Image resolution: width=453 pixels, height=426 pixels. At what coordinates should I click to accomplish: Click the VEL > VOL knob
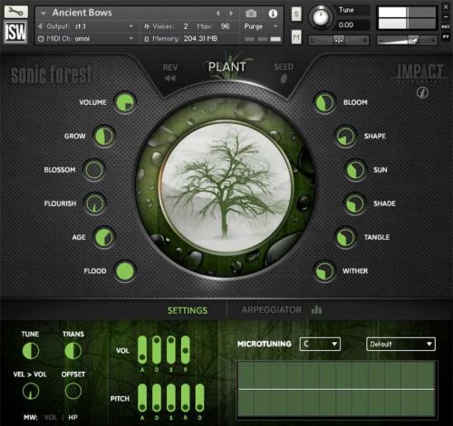31,391
